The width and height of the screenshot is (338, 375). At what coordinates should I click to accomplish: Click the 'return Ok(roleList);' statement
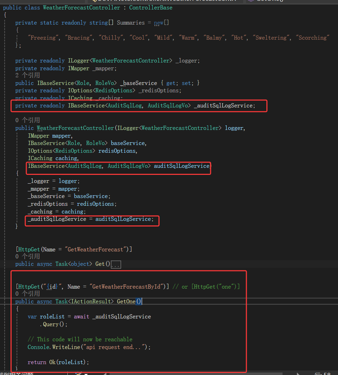coord(58,362)
